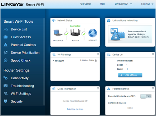This screenshot has width=156, height=116.
Task: Open Troubleshooting router settings
Action: coord(22,86)
